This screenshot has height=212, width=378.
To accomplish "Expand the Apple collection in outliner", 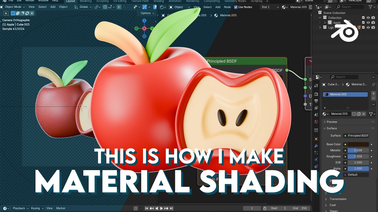I will click(x=325, y=23).
